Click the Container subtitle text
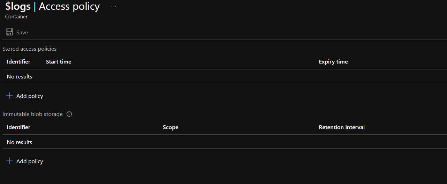 click(x=16, y=17)
